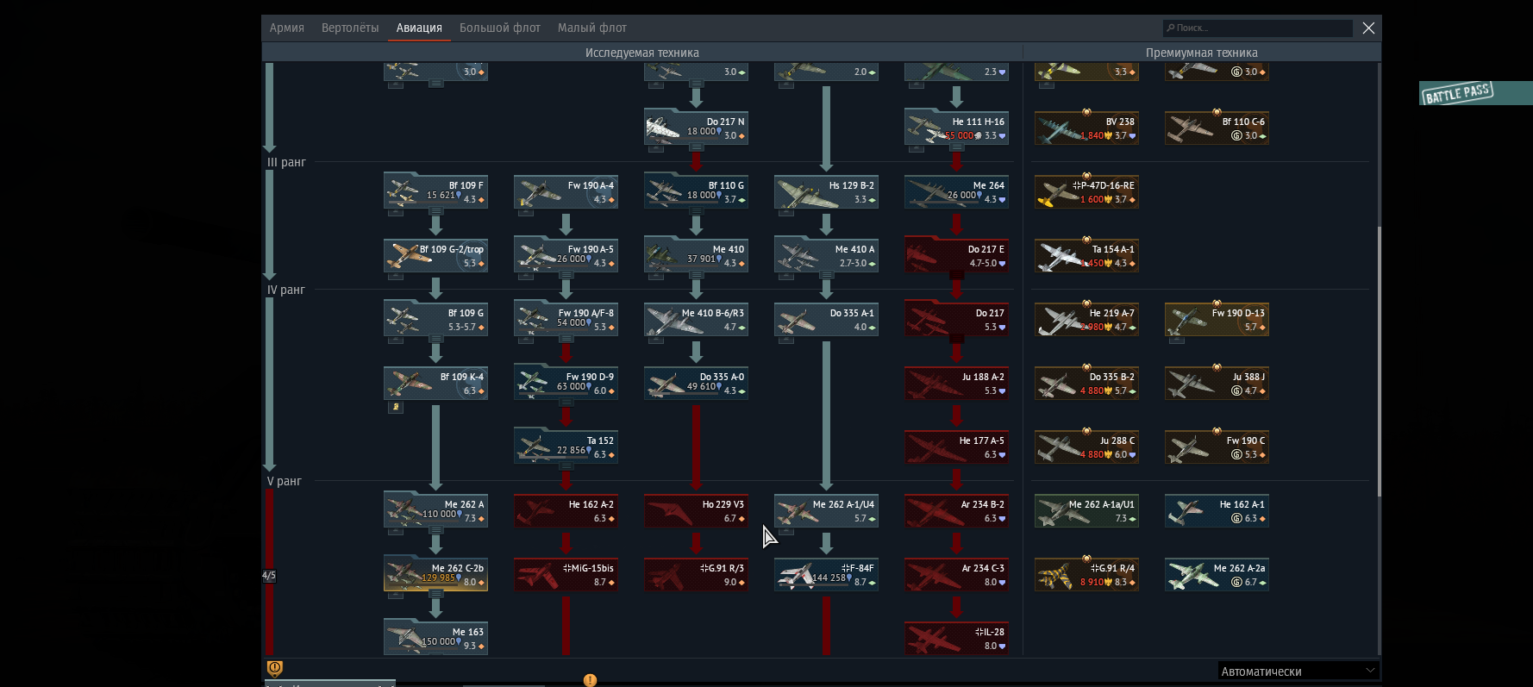Select premium Ju 288 C
This screenshot has height=687, width=1533.
[1086, 447]
